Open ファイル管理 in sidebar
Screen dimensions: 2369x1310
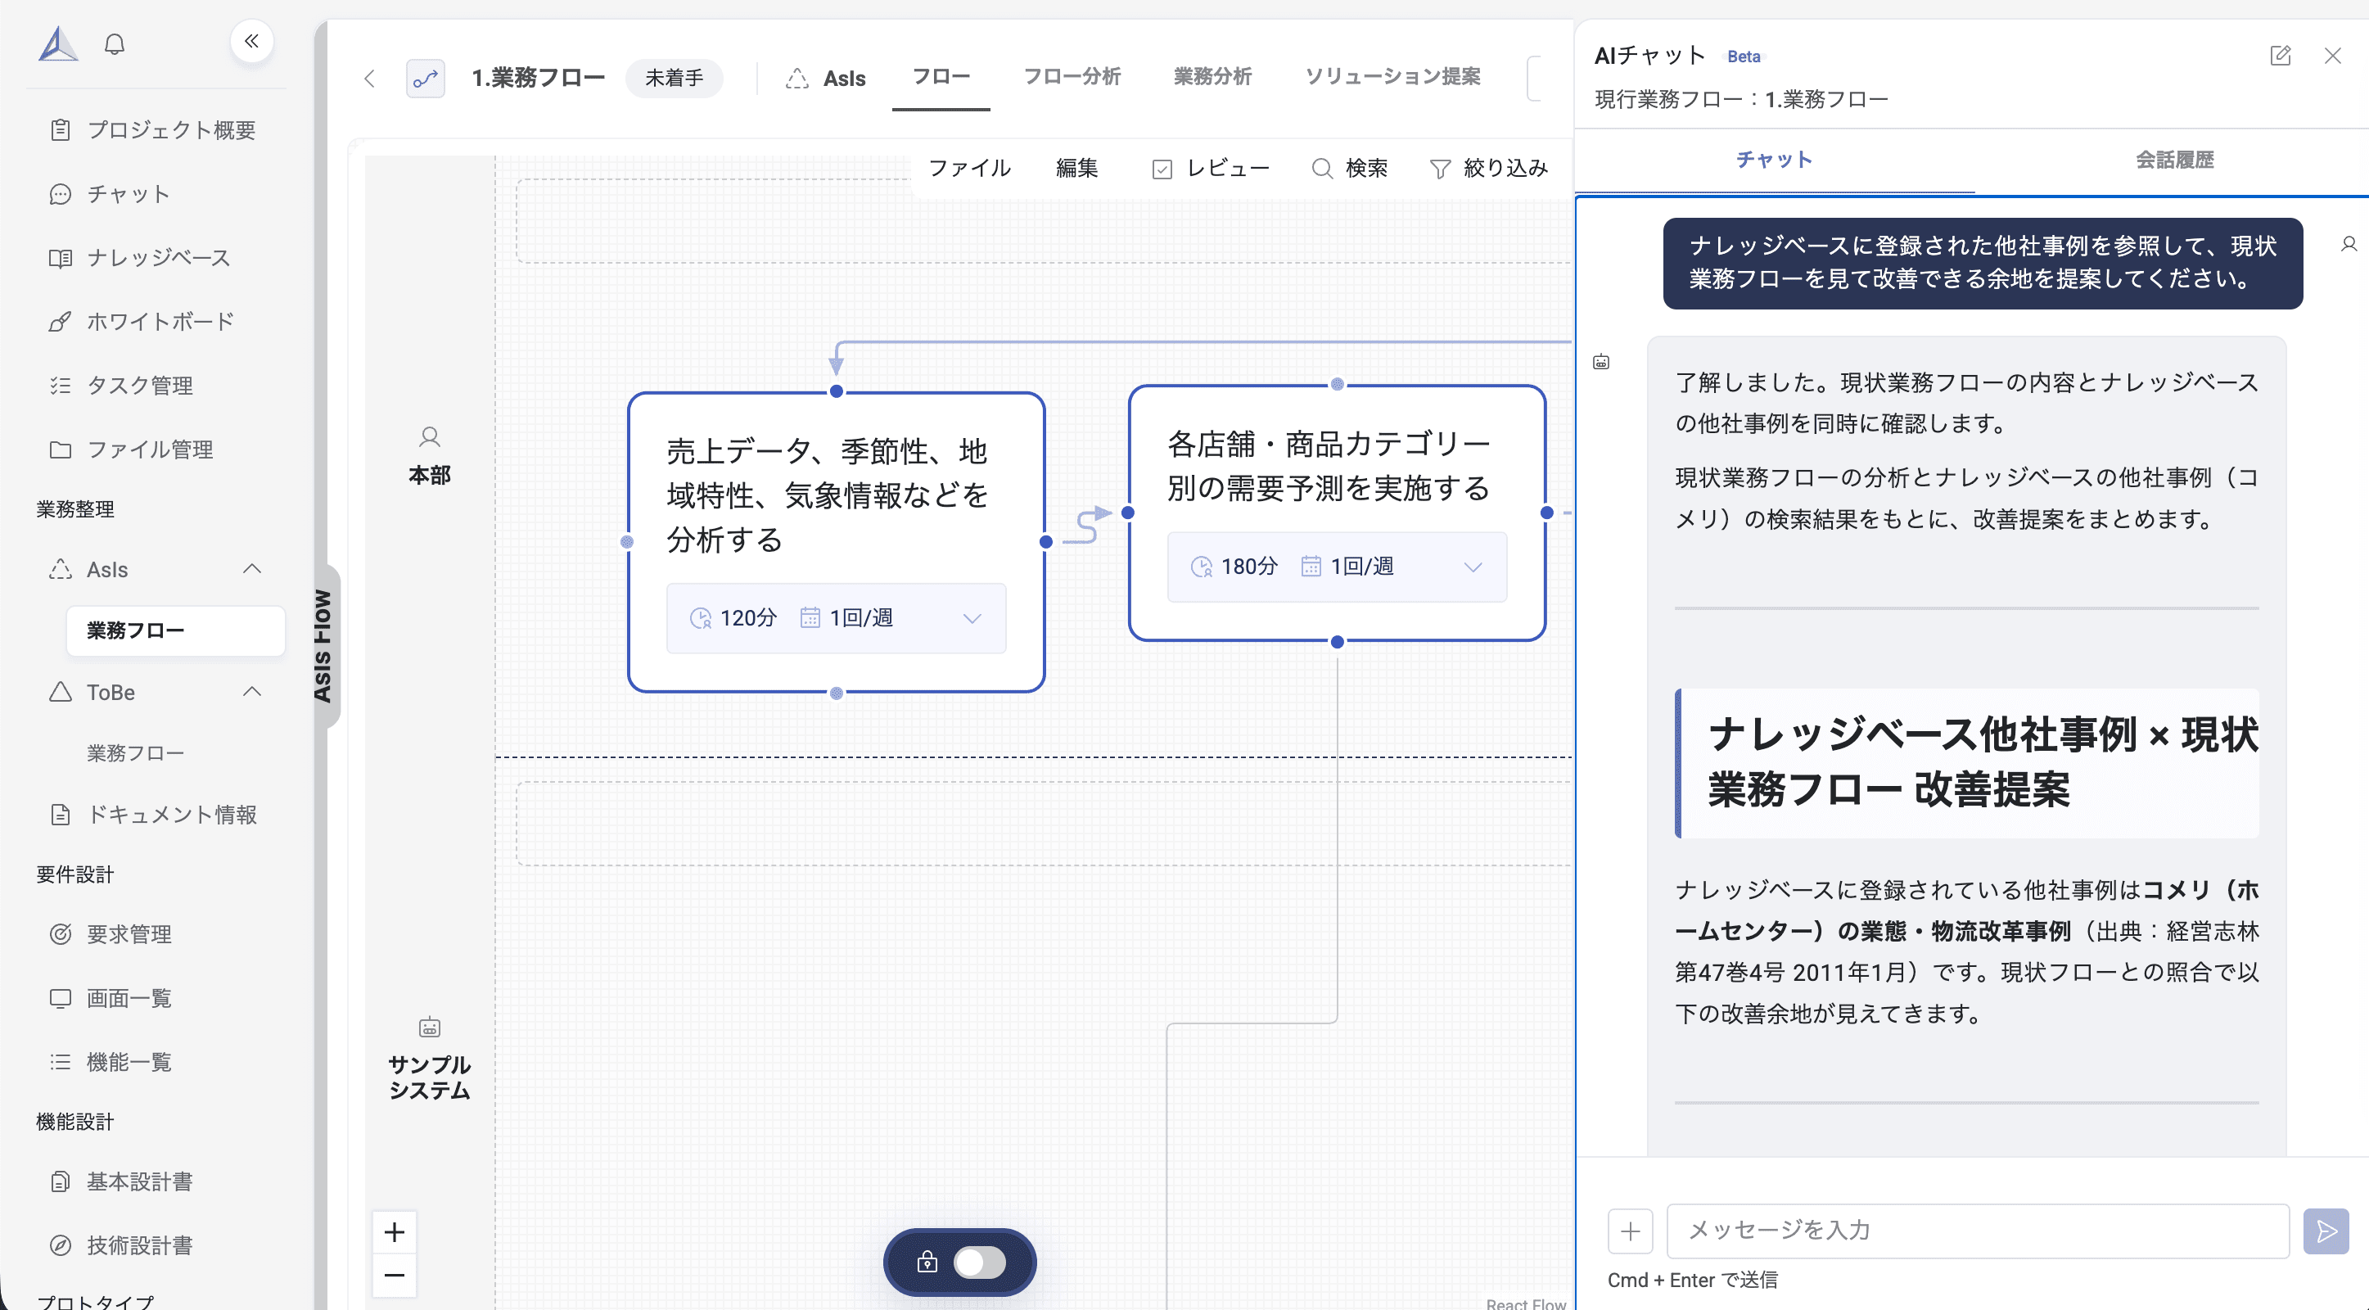point(131,449)
